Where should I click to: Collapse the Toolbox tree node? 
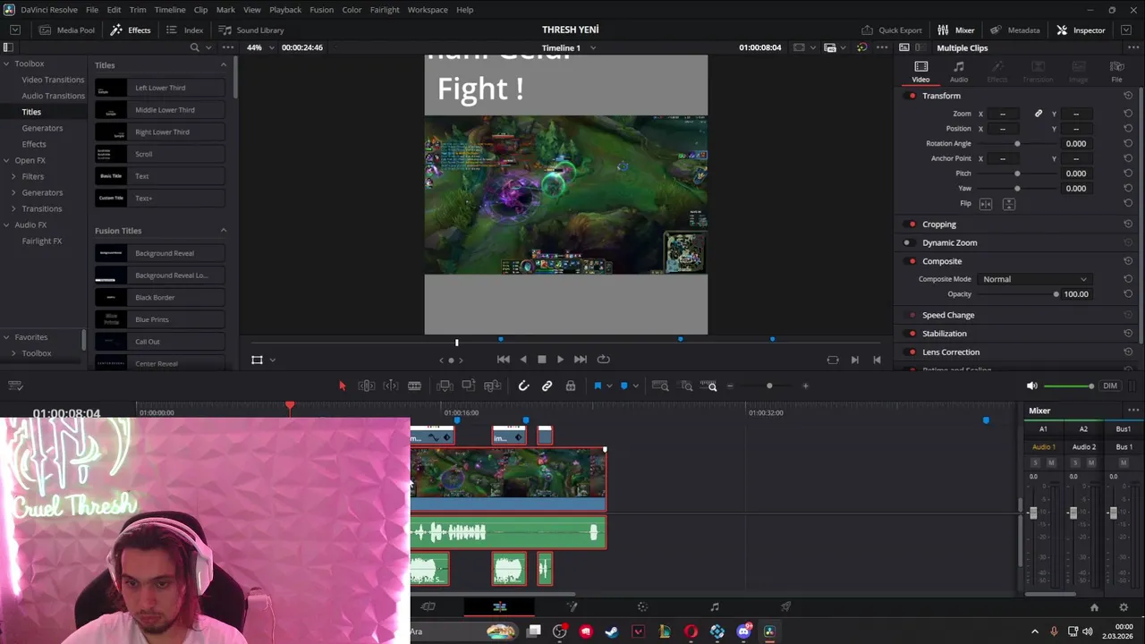[x=6, y=64]
